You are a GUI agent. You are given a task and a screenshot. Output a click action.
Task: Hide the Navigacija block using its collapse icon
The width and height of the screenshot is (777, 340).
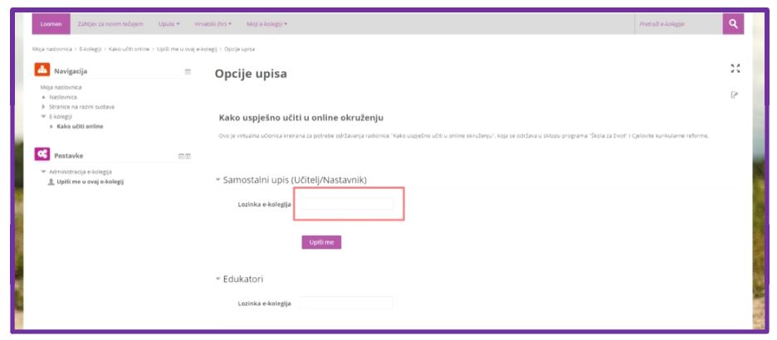point(188,71)
